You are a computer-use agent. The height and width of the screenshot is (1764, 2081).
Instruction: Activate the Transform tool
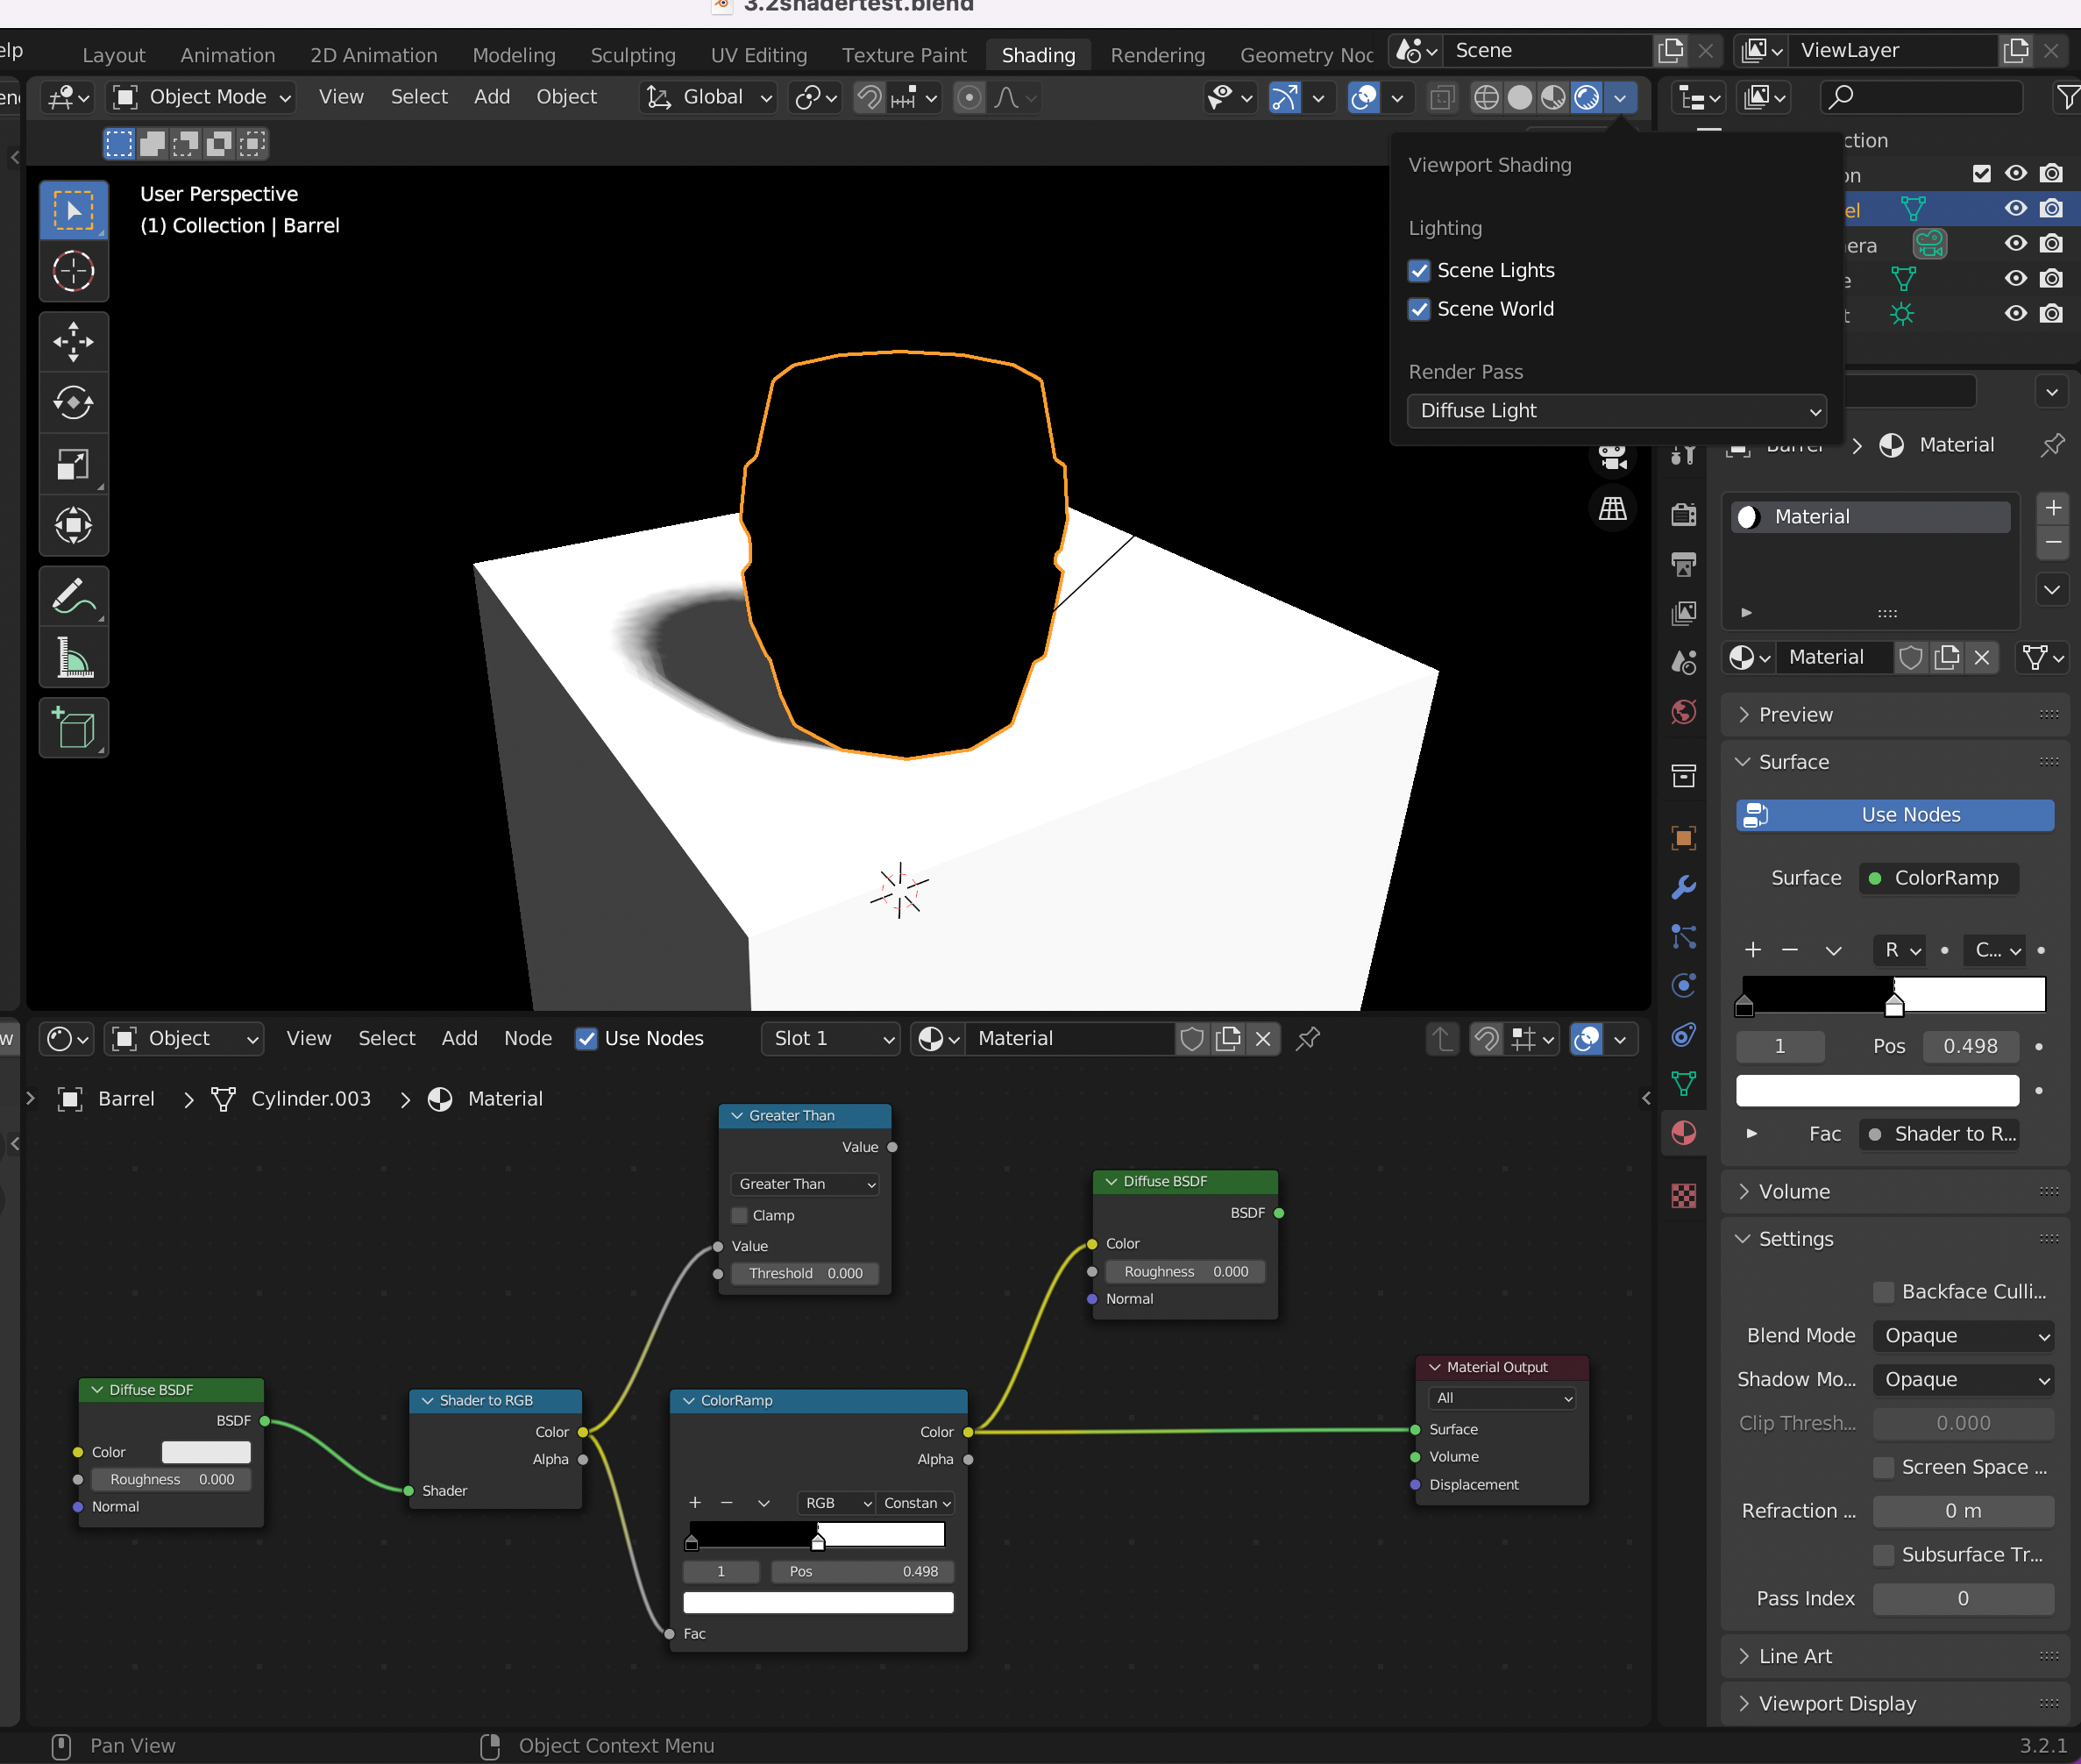pos(73,525)
